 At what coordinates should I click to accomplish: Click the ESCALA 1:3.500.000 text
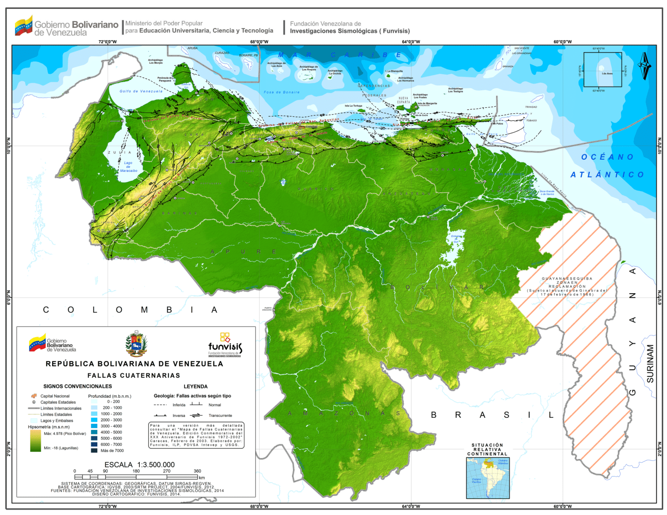pos(139,465)
